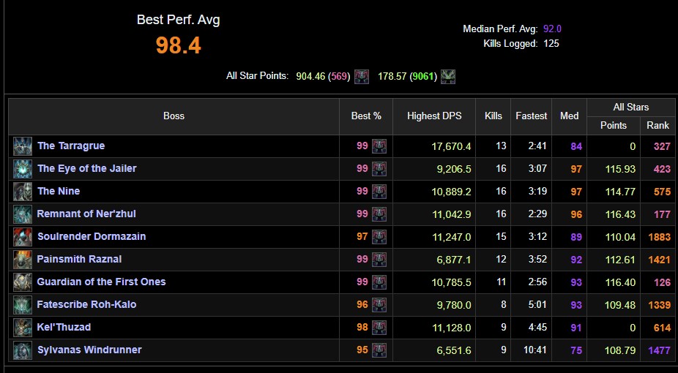
Task: Click the Kills column header
Action: point(493,116)
